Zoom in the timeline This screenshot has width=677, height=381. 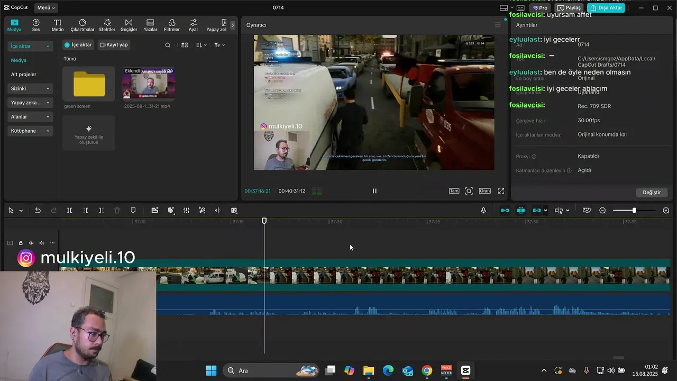(666, 211)
